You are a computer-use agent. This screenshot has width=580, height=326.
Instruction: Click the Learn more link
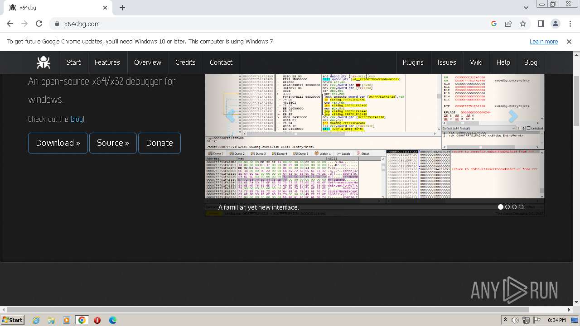pyautogui.click(x=544, y=42)
